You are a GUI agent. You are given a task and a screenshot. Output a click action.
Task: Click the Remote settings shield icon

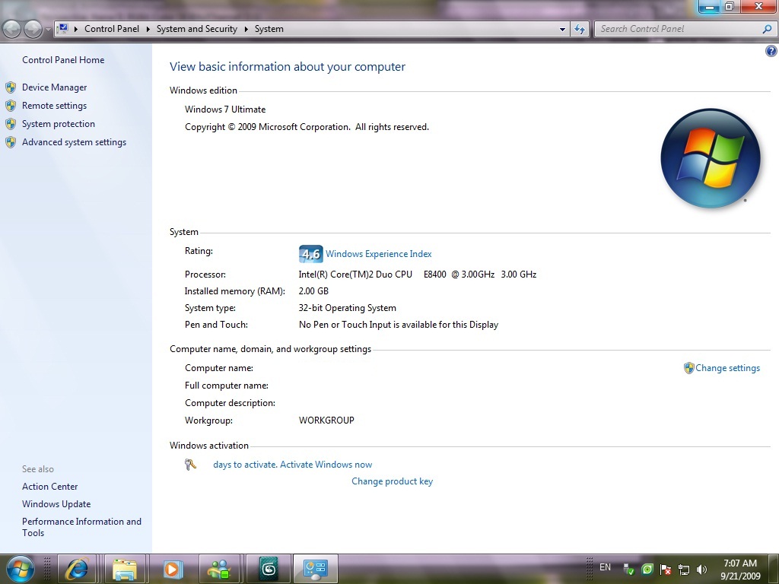11,106
